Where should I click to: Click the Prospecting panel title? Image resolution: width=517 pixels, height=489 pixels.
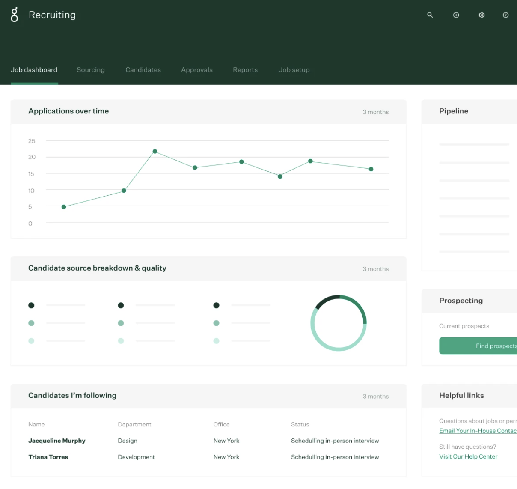[x=461, y=301]
